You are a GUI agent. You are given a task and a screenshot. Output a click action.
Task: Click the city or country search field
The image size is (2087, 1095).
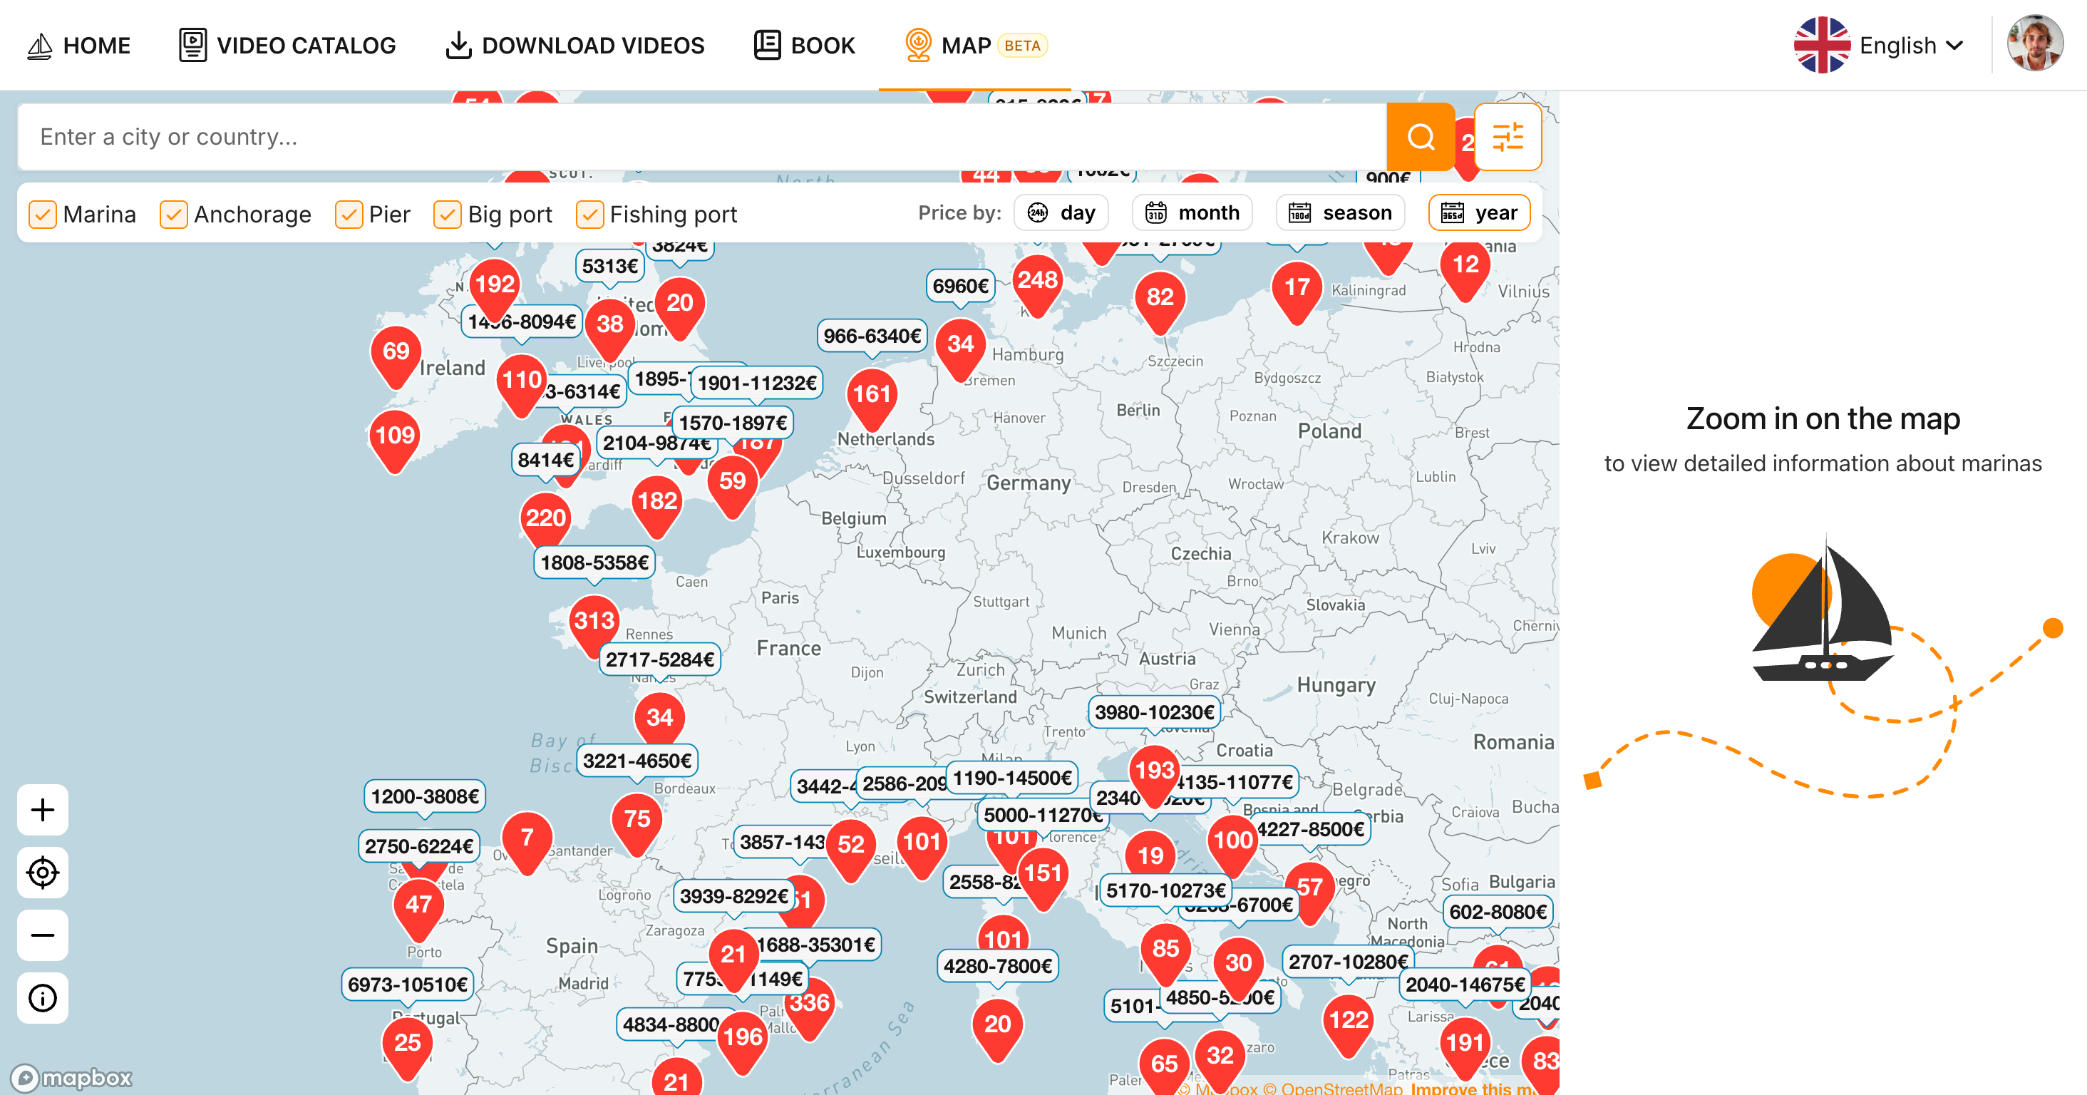pos(701,137)
